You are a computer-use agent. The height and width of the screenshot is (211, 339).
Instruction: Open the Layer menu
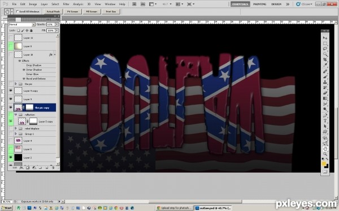click(x=44, y=4)
